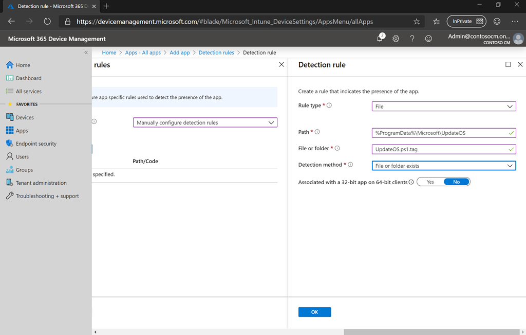The image size is (526, 335).
Task: Click the feedback smiley in portal header
Action: pos(428,39)
